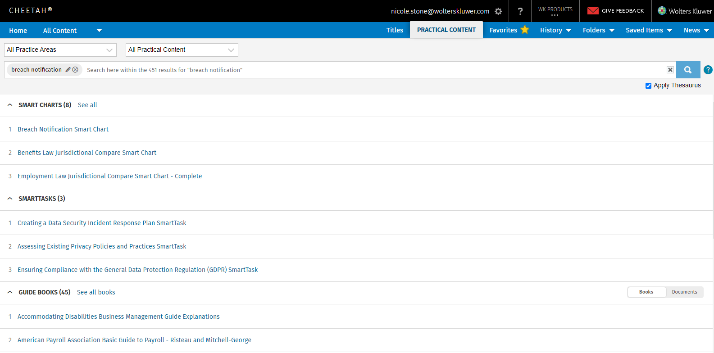714x353 pixels.
Task: Open the Favorites menu
Action: point(503,30)
